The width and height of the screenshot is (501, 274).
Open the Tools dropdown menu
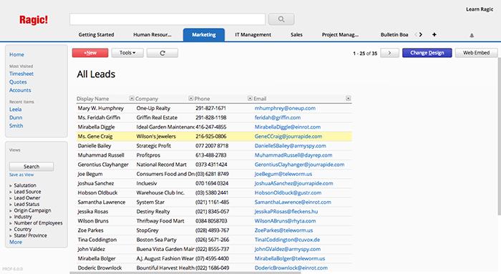127,53
